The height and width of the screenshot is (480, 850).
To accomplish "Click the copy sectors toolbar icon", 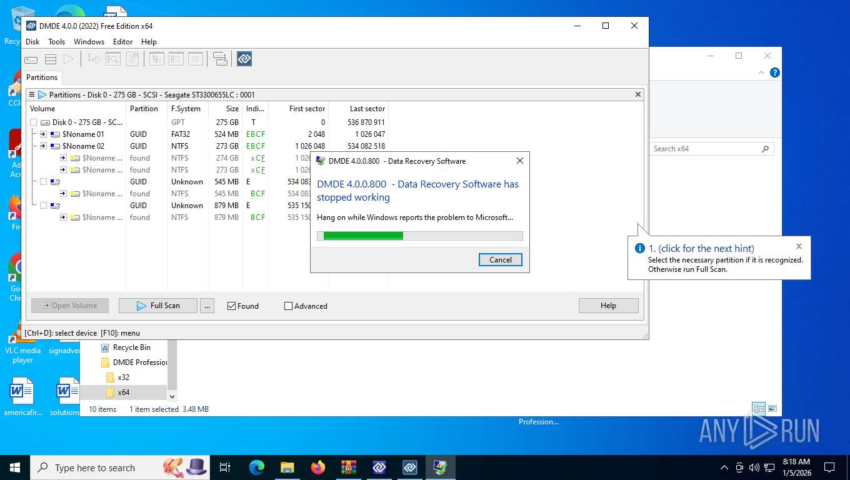I will (220, 59).
